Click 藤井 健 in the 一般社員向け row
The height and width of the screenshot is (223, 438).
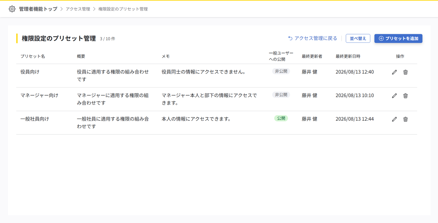click(310, 119)
